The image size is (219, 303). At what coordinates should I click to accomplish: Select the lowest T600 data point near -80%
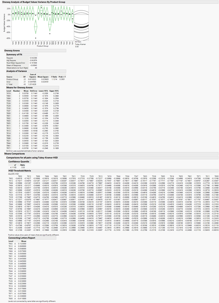point(36,38)
